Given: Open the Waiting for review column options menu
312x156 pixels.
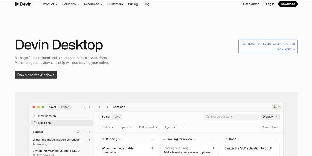Looking at the screenshot, I should pyautogui.click(x=214, y=139).
